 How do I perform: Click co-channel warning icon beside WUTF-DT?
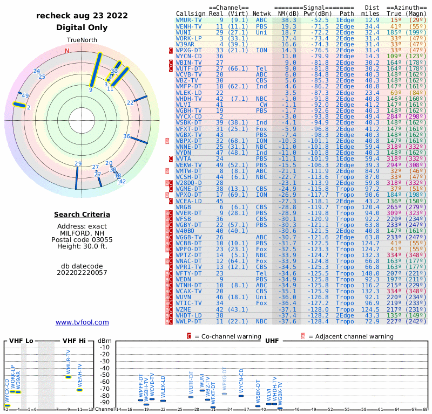pos(171,68)
